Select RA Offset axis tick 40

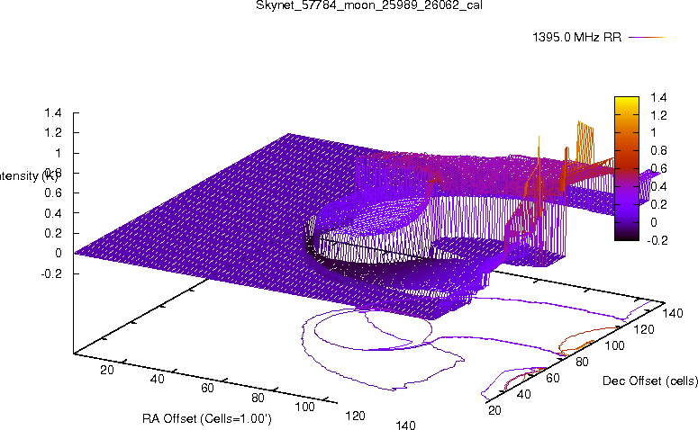[158, 380]
